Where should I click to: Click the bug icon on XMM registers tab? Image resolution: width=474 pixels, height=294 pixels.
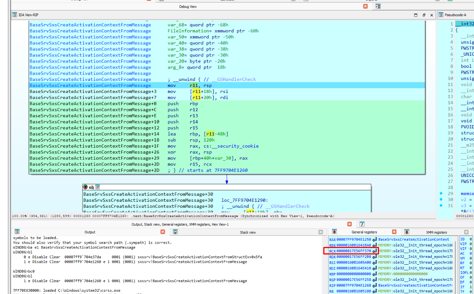point(407,232)
